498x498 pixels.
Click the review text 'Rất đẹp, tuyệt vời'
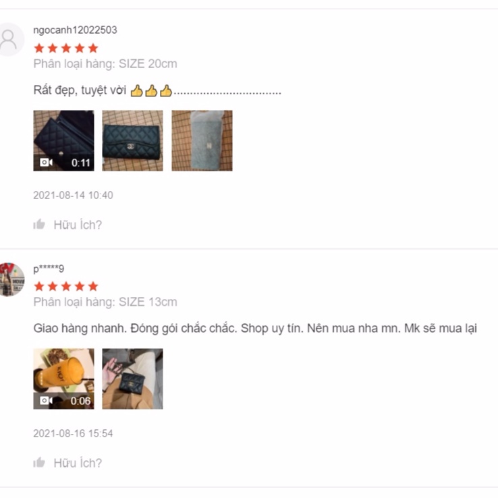click(80, 90)
